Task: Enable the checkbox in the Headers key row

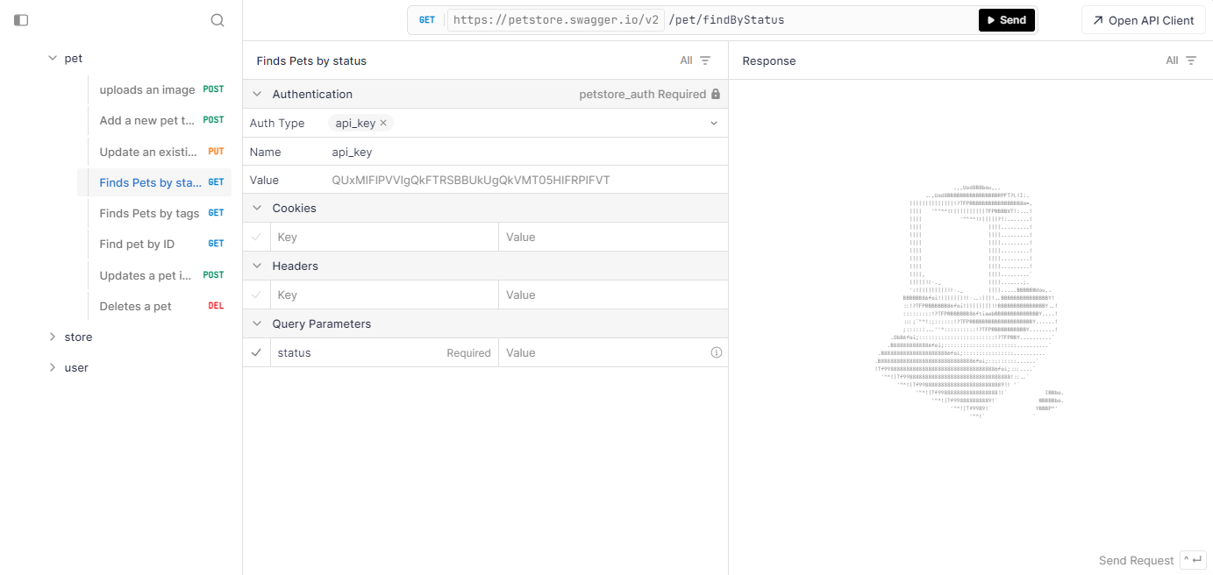Action: point(257,294)
